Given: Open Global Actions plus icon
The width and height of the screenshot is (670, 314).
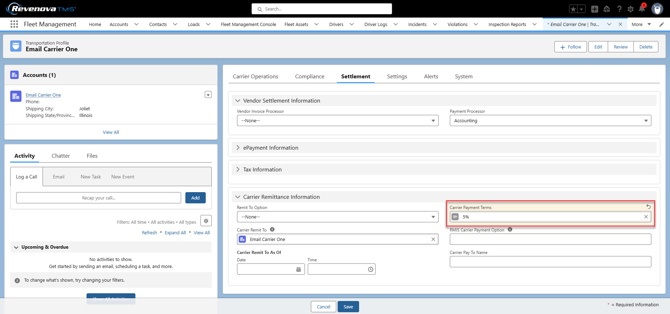Looking at the screenshot, I should pos(595,9).
